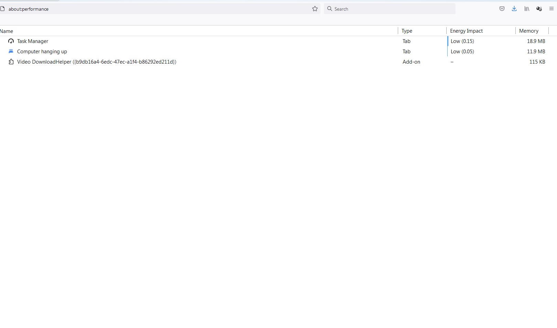Click the 18.9 MB memory value
Screen dimensions: 557x328
536,41
